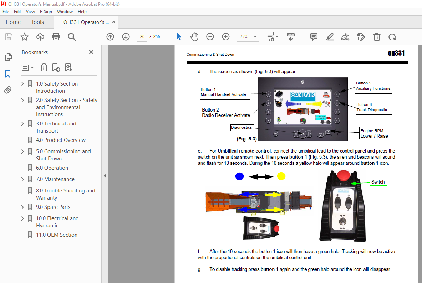Switch to the Home tab
This screenshot has height=283, width=422.
pyautogui.click(x=13, y=22)
